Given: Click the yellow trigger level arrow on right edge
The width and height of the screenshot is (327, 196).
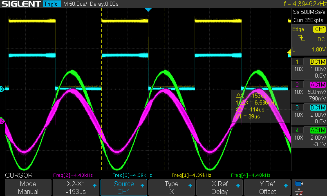Looking at the screenshot, I should coord(289,51).
